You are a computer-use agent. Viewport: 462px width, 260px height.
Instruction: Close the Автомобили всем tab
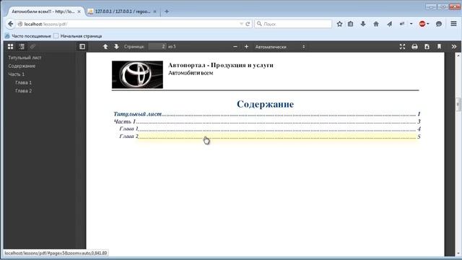pos(79,12)
